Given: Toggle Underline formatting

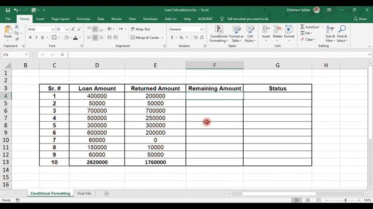Looking at the screenshot, I should point(43,37).
